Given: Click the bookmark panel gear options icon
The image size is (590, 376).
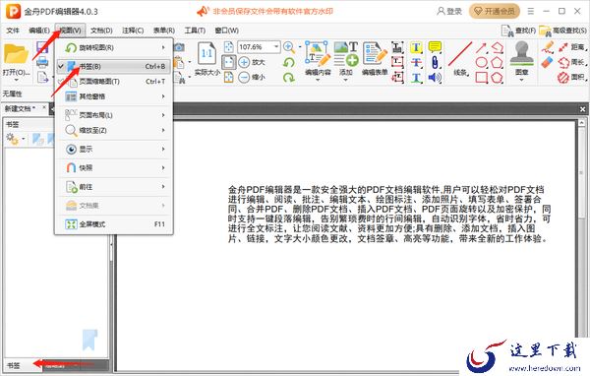Looking at the screenshot, I should [x=13, y=139].
